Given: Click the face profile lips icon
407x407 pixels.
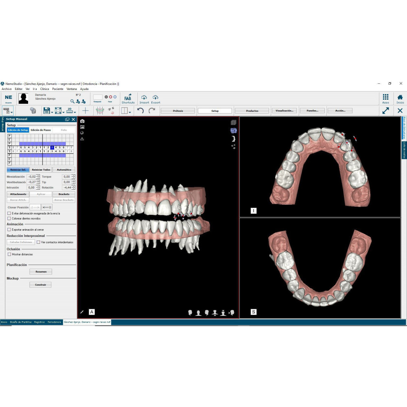Looking at the screenshot, I should 112,111.
